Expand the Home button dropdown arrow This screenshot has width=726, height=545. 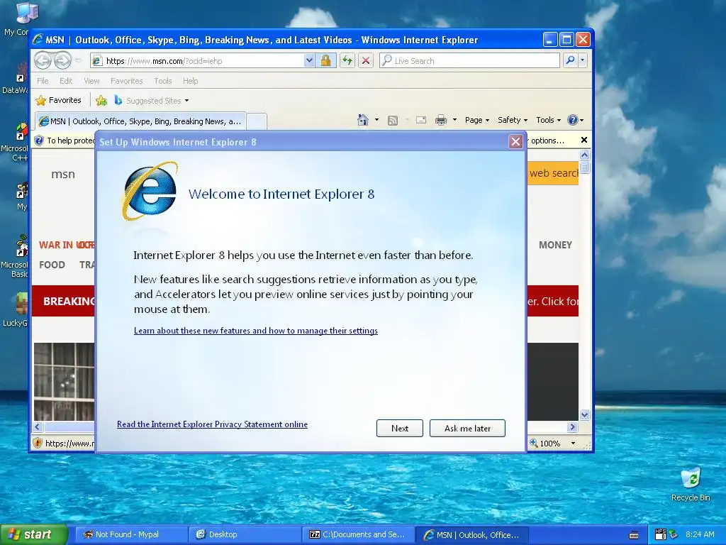tap(376, 120)
